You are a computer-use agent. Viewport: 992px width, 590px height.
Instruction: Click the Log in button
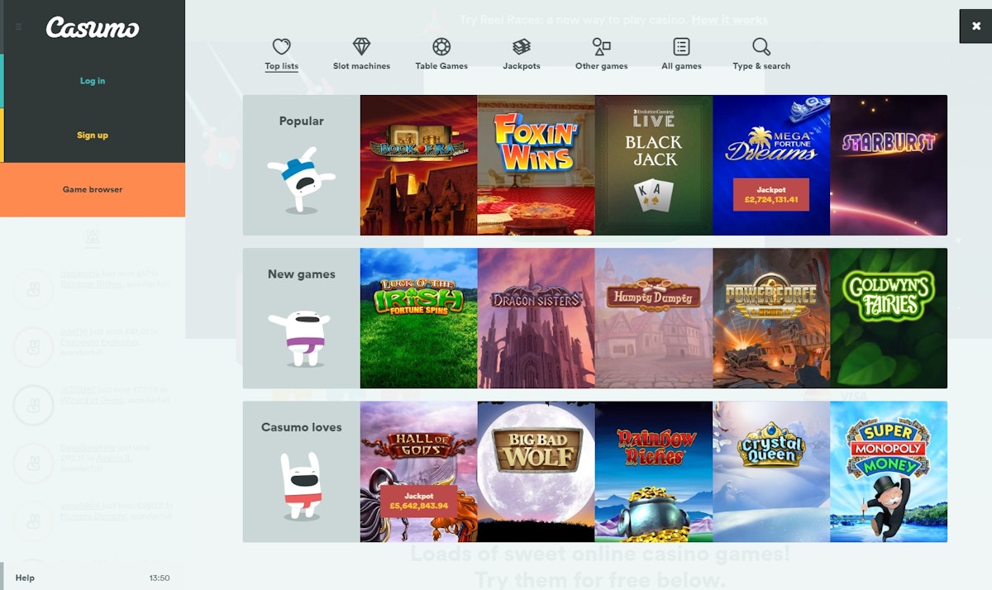(93, 81)
